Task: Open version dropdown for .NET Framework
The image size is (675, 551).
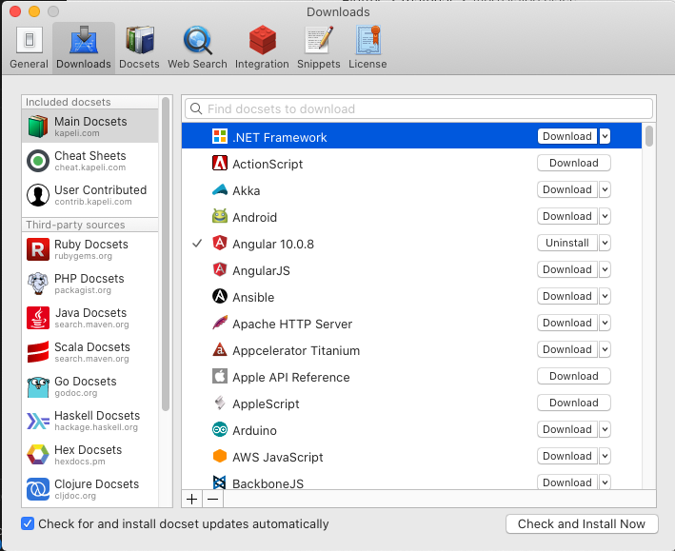Action: [x=605, y=136]
